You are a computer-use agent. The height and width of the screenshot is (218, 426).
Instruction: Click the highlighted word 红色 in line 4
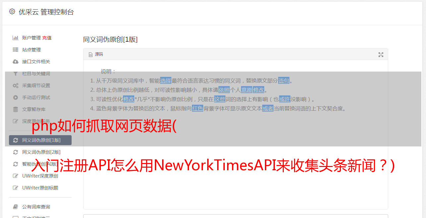click(198, 108)
